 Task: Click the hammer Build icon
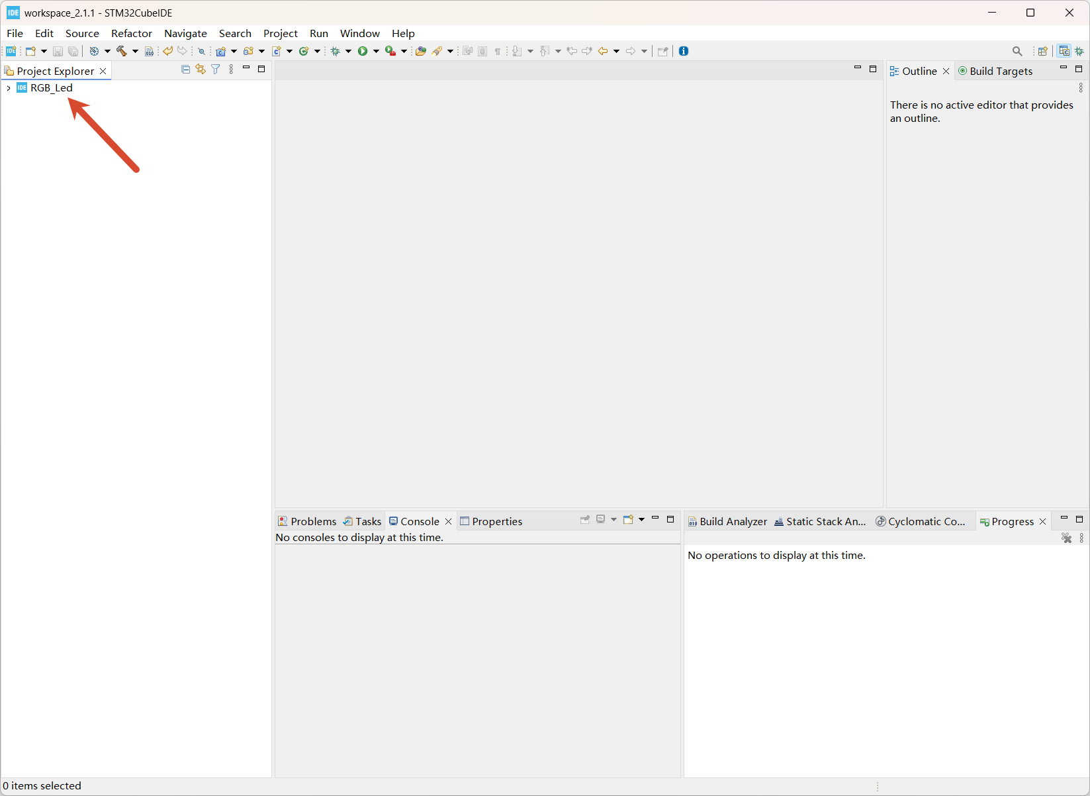(122, 51)
